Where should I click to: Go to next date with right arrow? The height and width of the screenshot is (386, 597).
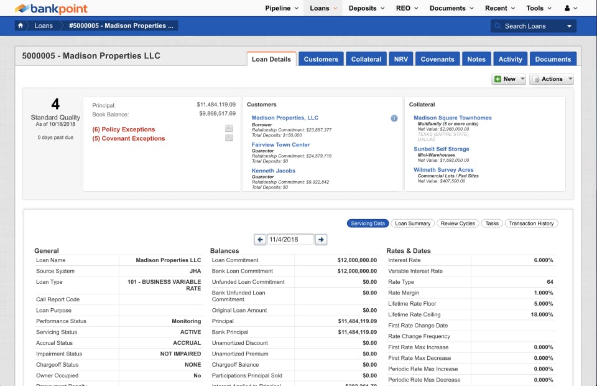pyautogui.click(x=321, y=239)
